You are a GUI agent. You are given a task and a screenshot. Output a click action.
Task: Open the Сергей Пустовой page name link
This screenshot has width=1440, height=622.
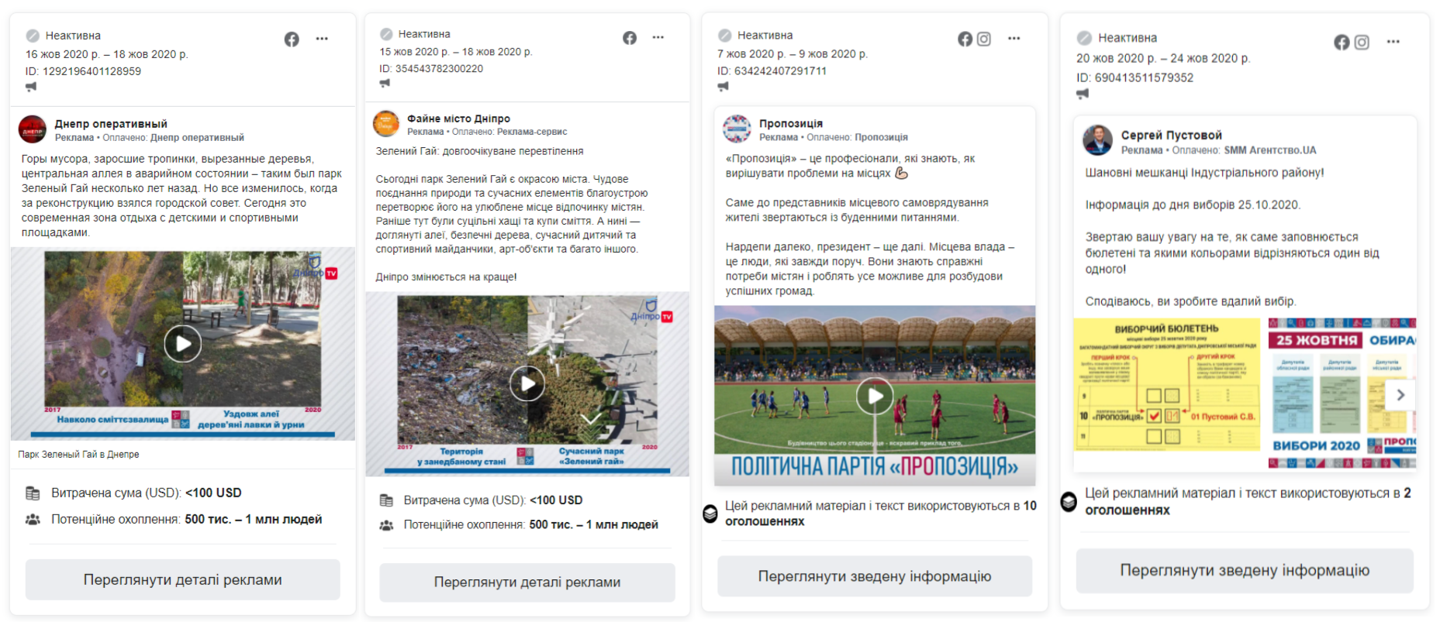pos(1171,135)
